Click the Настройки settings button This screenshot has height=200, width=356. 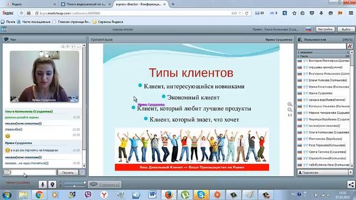click(x=325, y=29)
